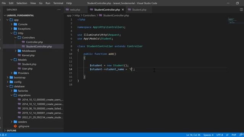Open the Run menu
The width and height of the screenshot is (244, 137).
click(x=48, y=3)
